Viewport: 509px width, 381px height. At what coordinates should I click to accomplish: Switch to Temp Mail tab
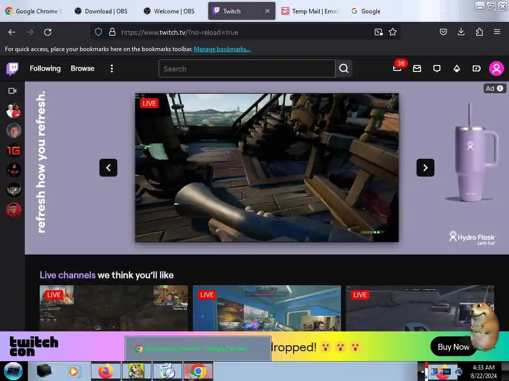pos(310,11)
